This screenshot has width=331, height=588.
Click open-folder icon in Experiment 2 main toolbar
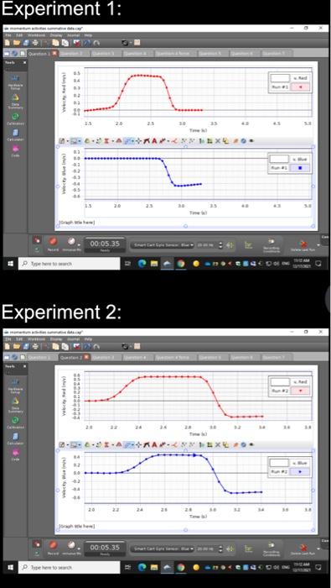coord(17,347)
